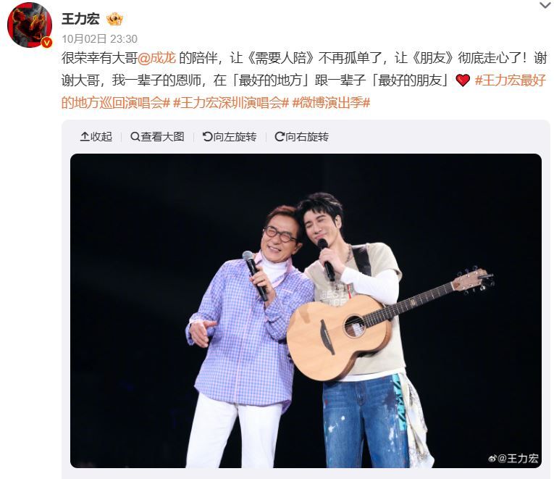Click the 王力宏 profile avatar
554x479 pixels.
[30, 25]
